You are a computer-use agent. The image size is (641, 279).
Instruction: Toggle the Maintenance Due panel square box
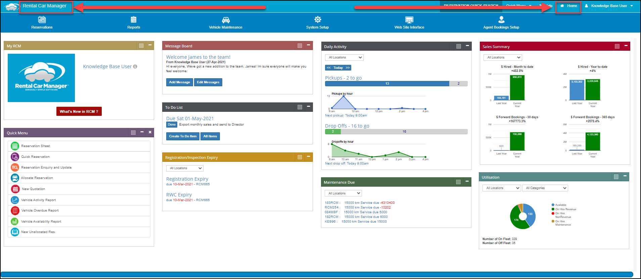[458, 182]
